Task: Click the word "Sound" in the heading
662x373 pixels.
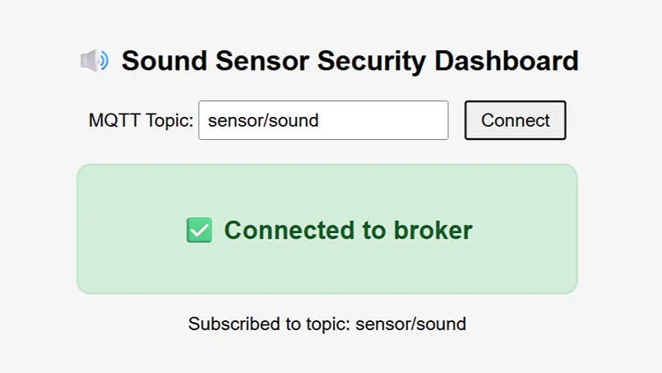Action: coord(164,61)
